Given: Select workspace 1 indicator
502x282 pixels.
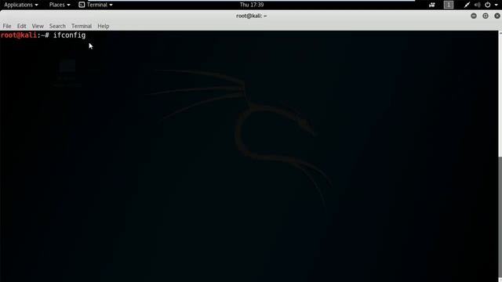Looking at the screenshot, I should [449, 5].
